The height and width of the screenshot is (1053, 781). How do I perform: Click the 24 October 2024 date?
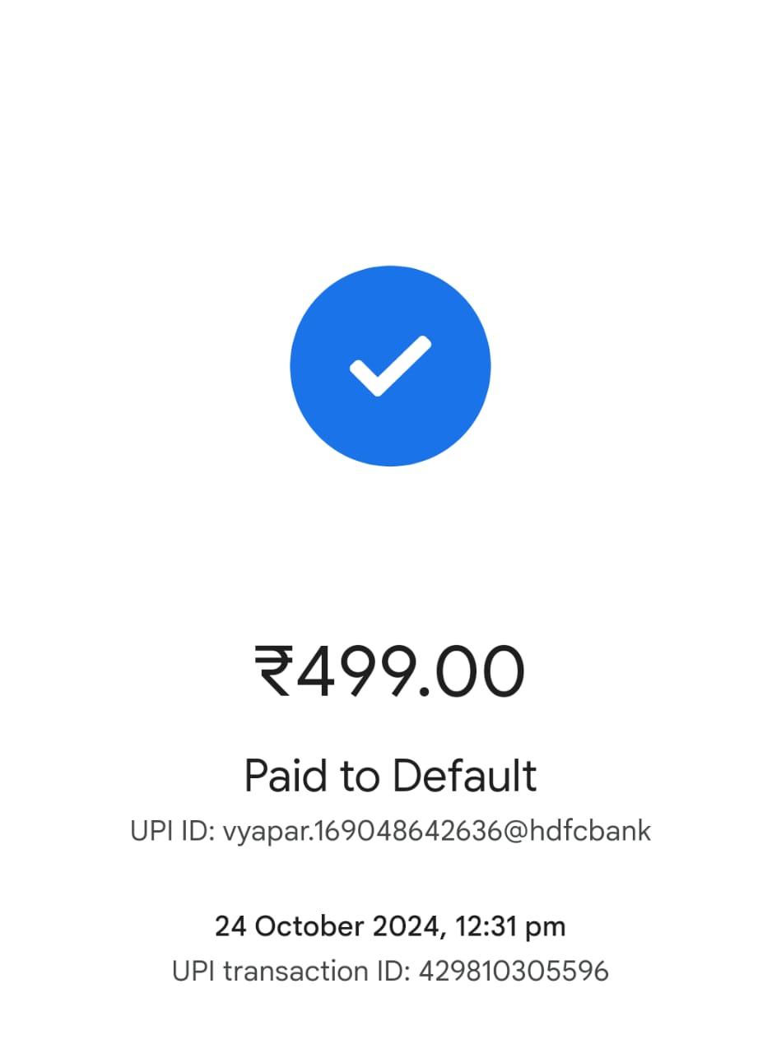pyautogui.click(x=325, y=926)
